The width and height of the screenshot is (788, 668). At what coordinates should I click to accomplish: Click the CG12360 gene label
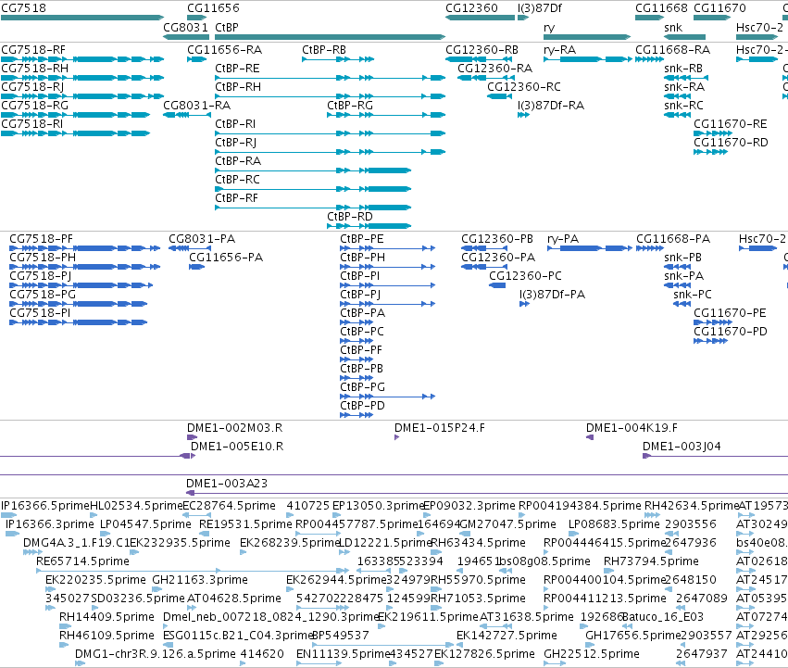coord(471,8)
